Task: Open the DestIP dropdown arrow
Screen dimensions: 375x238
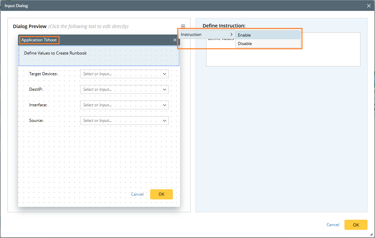Action: point(164,89)
